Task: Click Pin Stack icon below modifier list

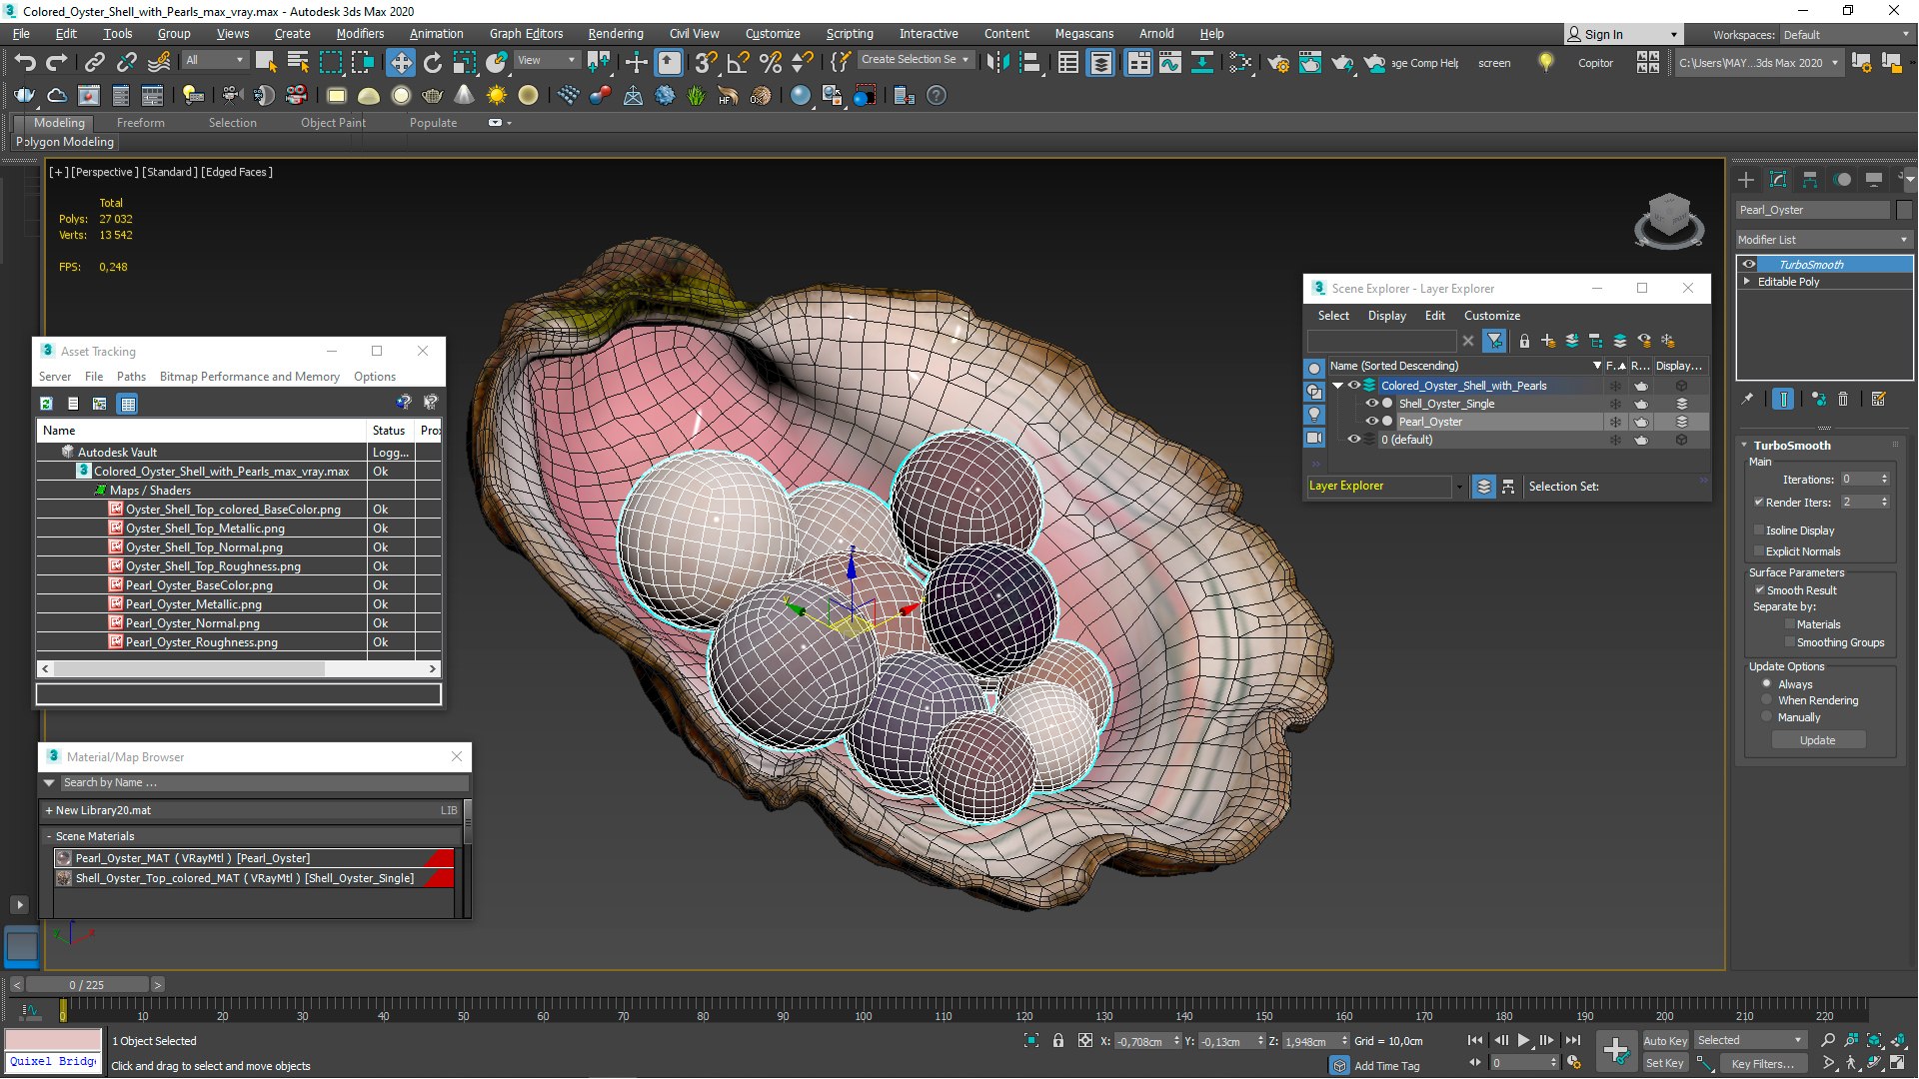Action: pyautogui.click(x=1747, y=399)
